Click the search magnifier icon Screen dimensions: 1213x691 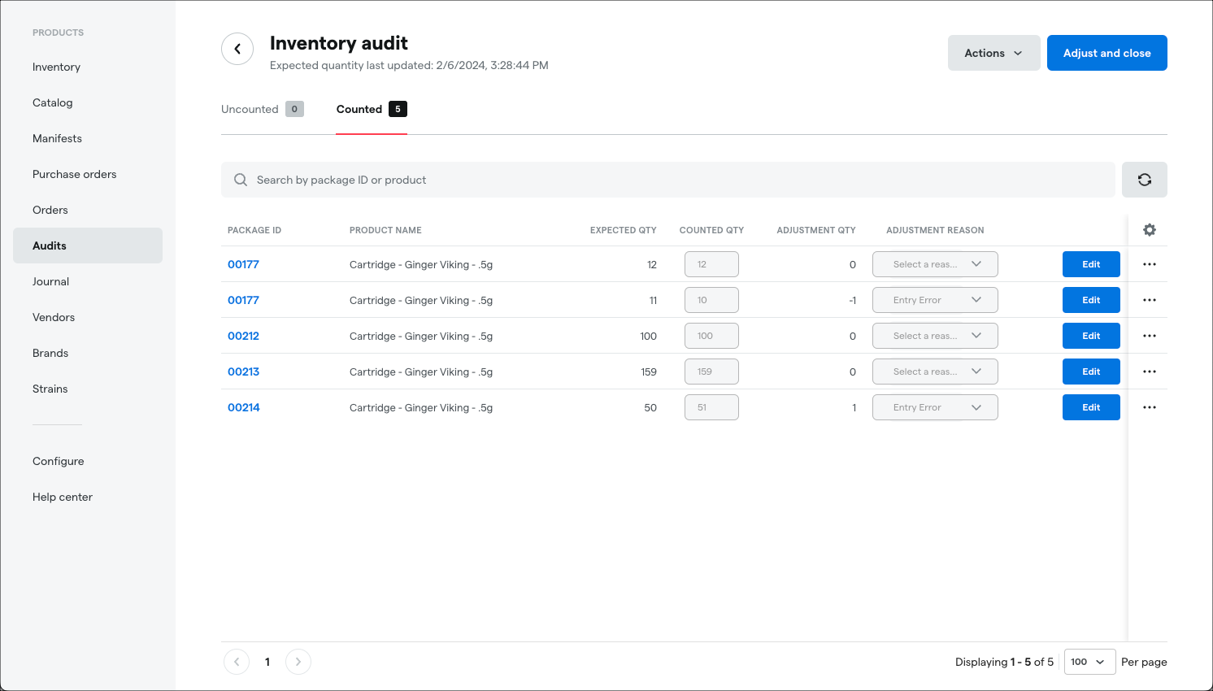[241, 180]
